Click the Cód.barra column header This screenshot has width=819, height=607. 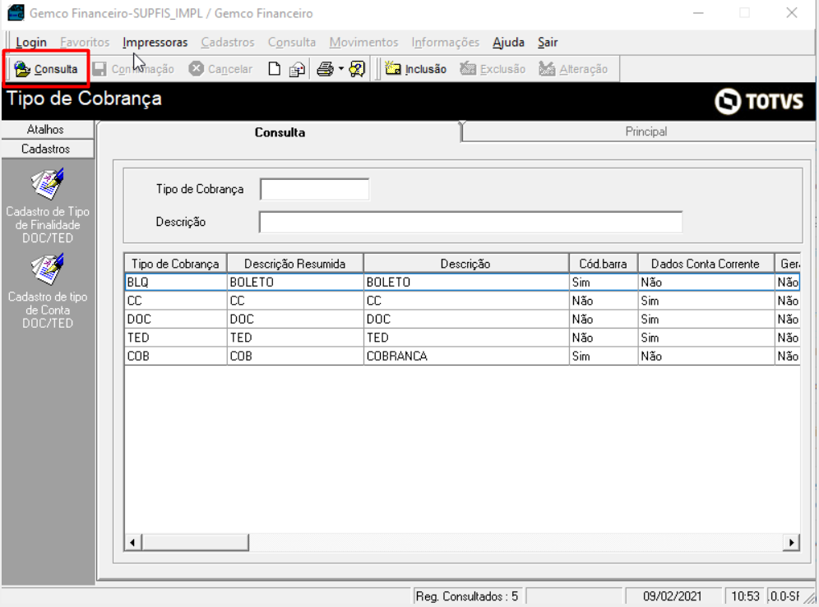604,264
